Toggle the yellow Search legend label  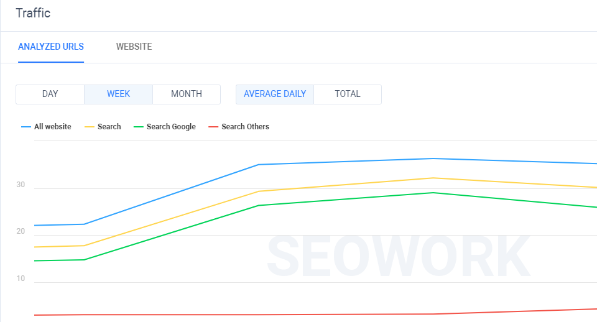coord(109,127)
